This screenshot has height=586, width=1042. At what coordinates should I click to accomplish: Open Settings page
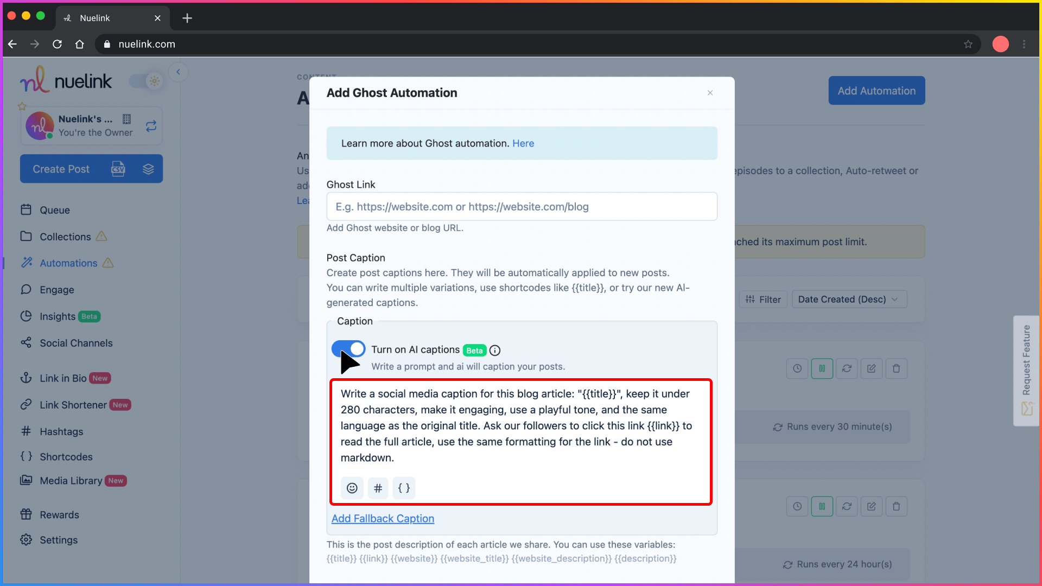pos(58,540)
